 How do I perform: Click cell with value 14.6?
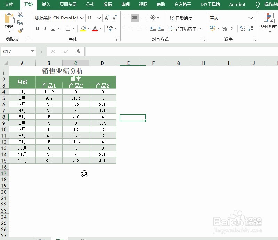click(76, 135)
